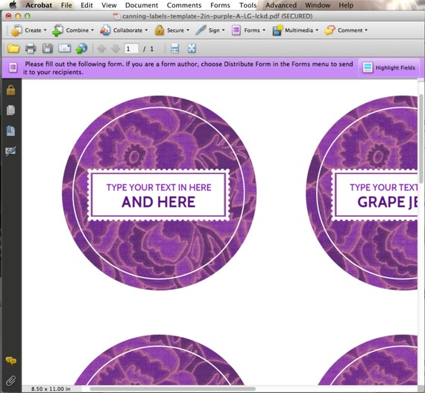Open the security lock panel in sidebar
The image size is (425, 393).
(11, 90)
